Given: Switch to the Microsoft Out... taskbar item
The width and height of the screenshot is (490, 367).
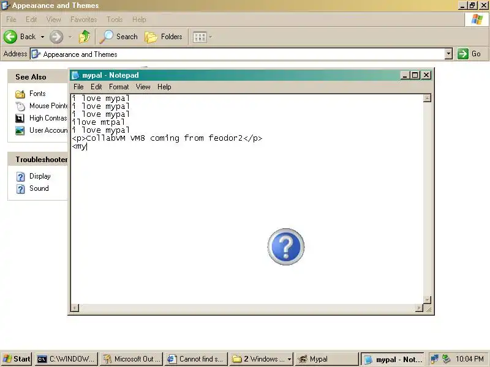Looking at the screenshot, I should [131, 359].
